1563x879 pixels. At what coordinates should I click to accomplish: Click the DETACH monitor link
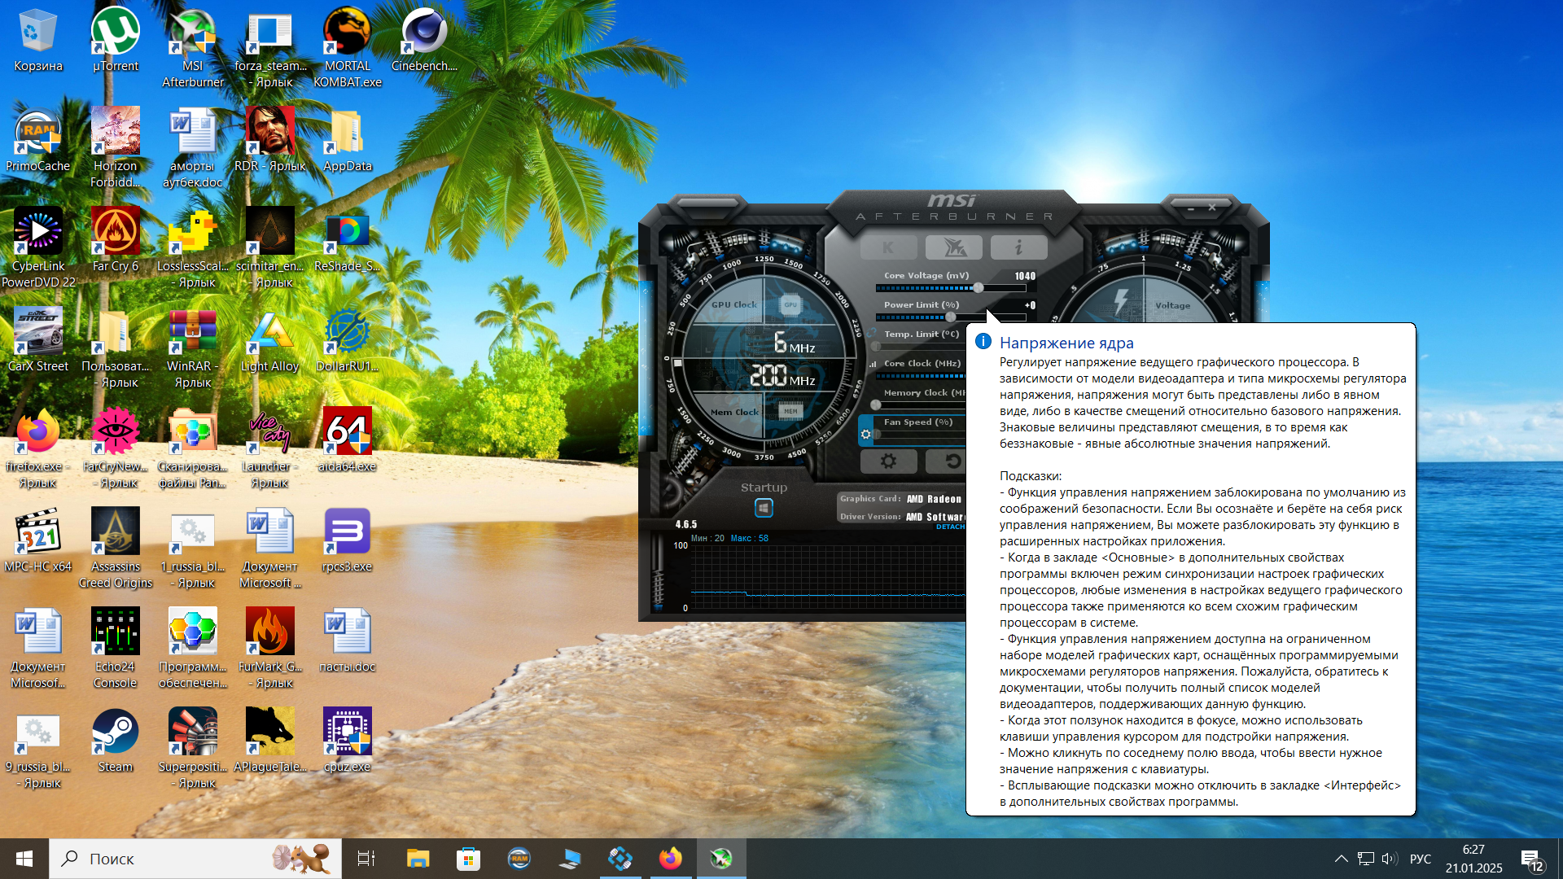click(x=949, y=527)
